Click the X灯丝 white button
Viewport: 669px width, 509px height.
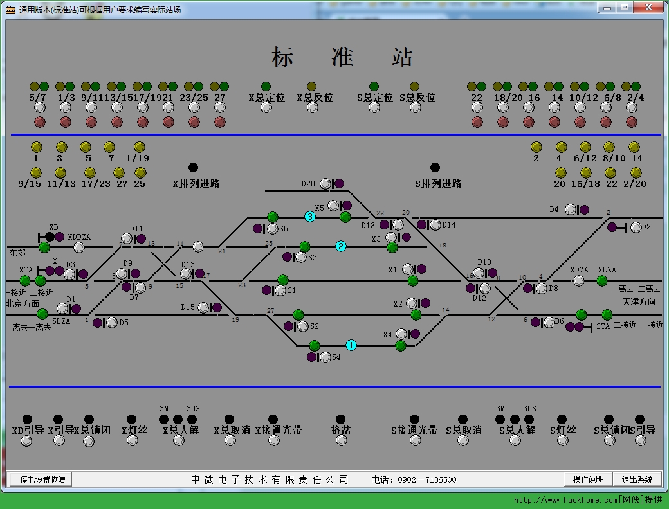133,440
